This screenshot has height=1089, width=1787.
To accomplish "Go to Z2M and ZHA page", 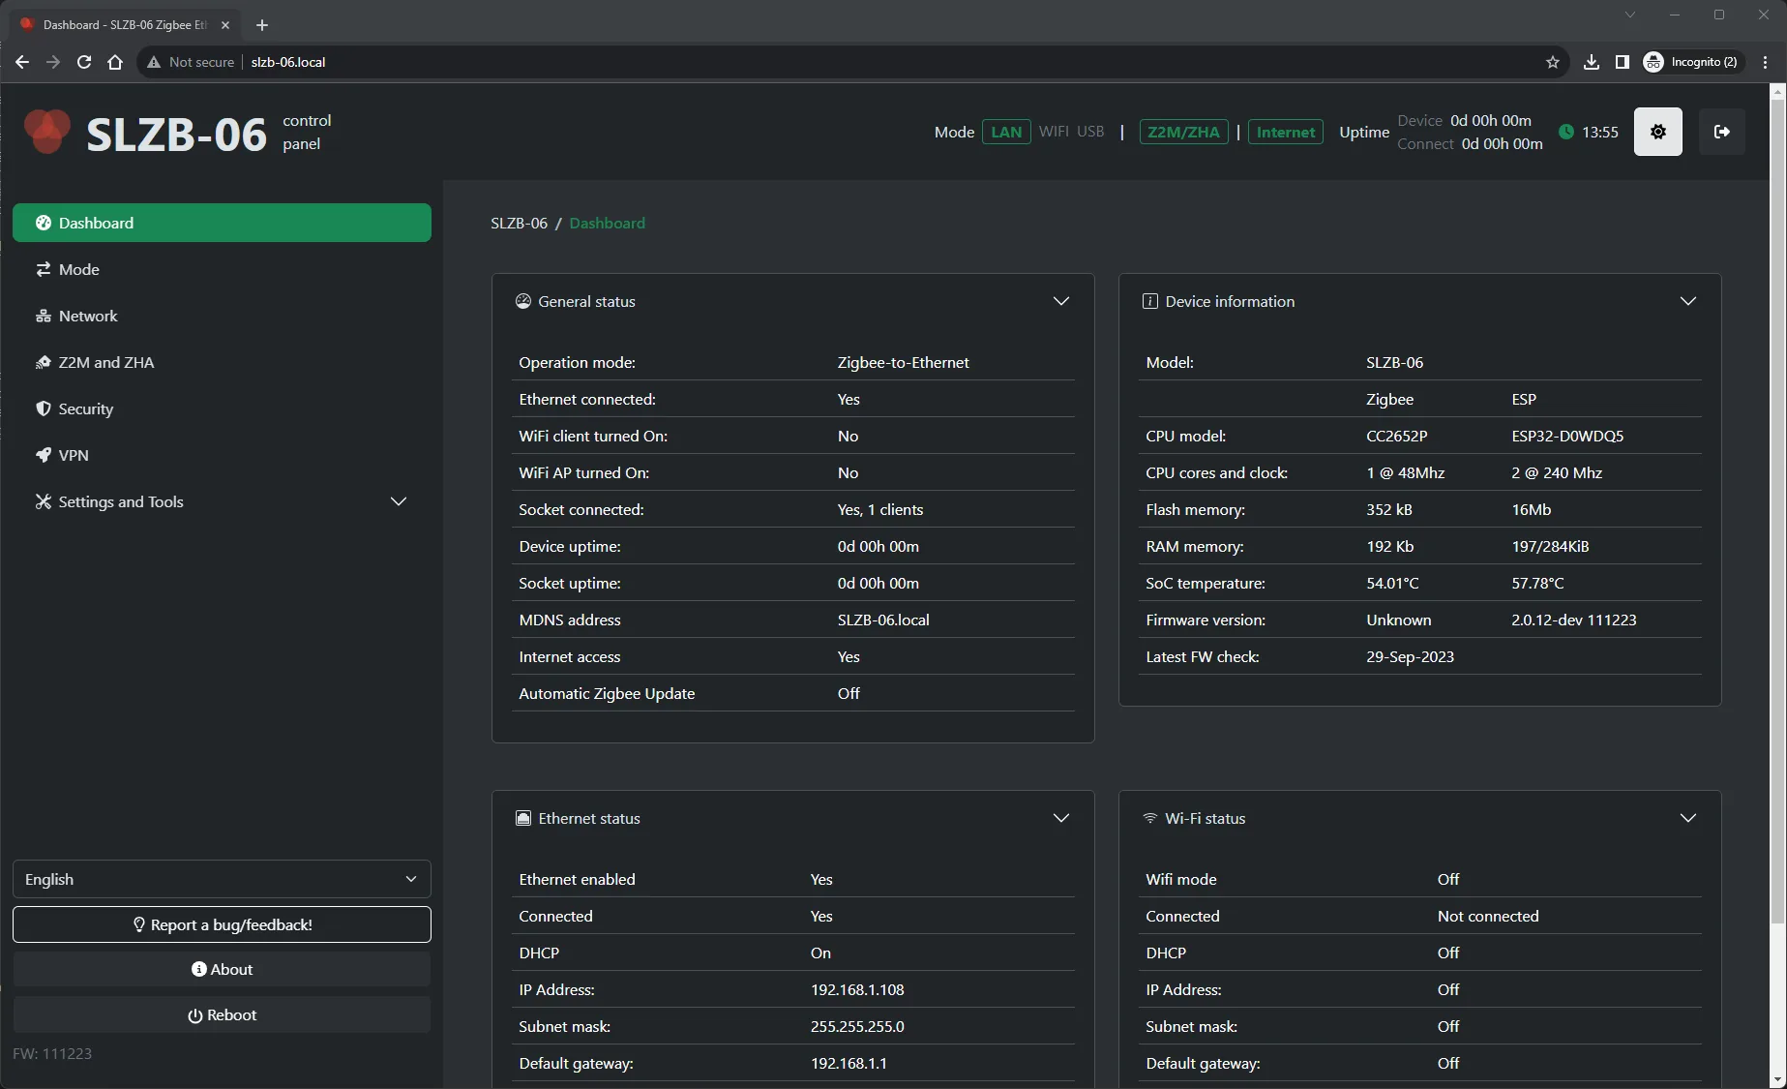I will click(x=106, y=362).
